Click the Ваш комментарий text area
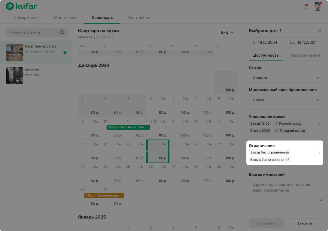 pyautogui.click(x=285, y=191)
